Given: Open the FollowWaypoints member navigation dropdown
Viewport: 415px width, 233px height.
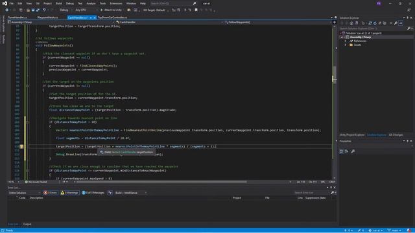Looking at the screenshot, I should (278, 22).
